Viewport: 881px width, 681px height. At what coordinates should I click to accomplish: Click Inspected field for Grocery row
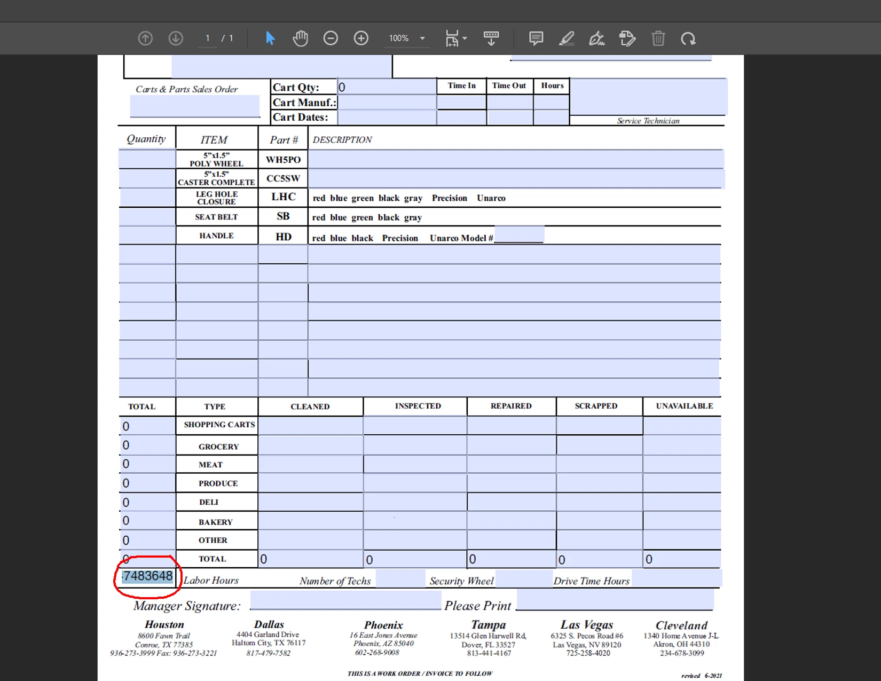pyautogui.click(x=415, y=445)
